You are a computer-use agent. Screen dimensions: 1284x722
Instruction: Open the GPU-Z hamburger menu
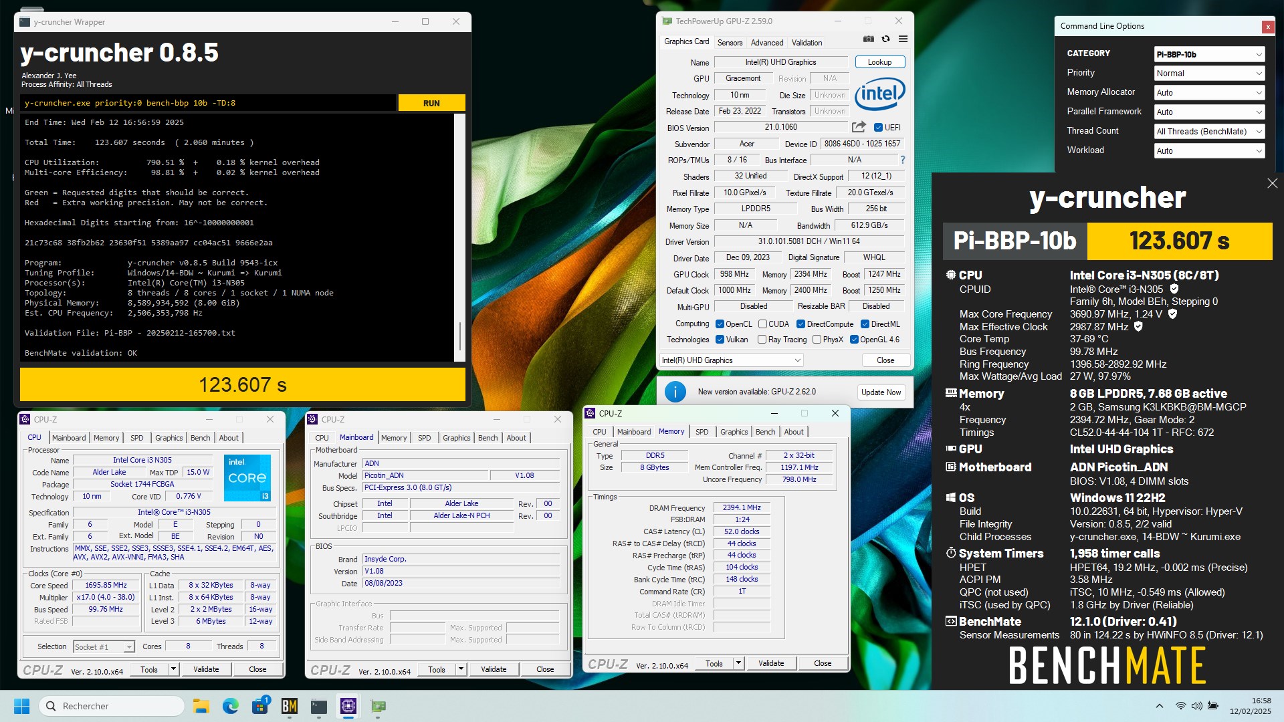(x=903, y=39)
